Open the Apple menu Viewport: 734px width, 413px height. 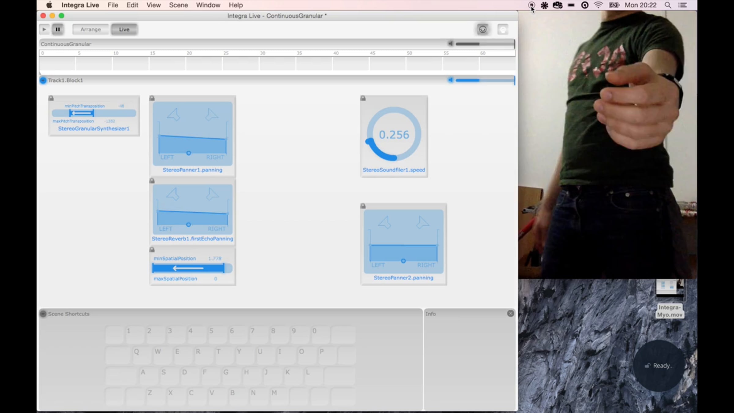[49, 5]
